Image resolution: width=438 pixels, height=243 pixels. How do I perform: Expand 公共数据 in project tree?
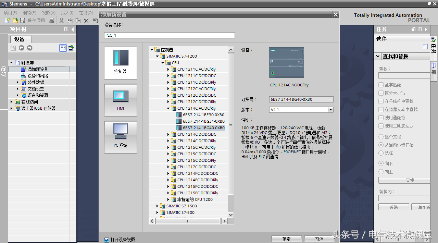point(17,82)
